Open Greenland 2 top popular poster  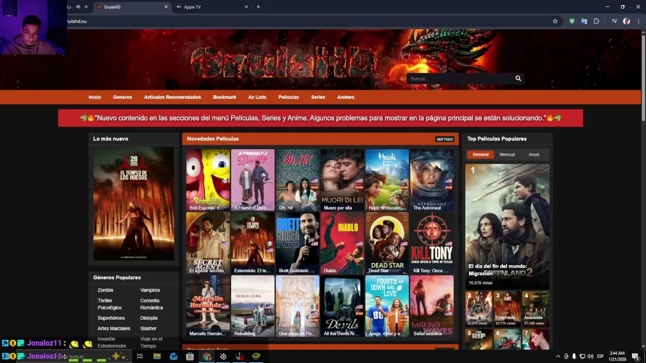(507, 226)
